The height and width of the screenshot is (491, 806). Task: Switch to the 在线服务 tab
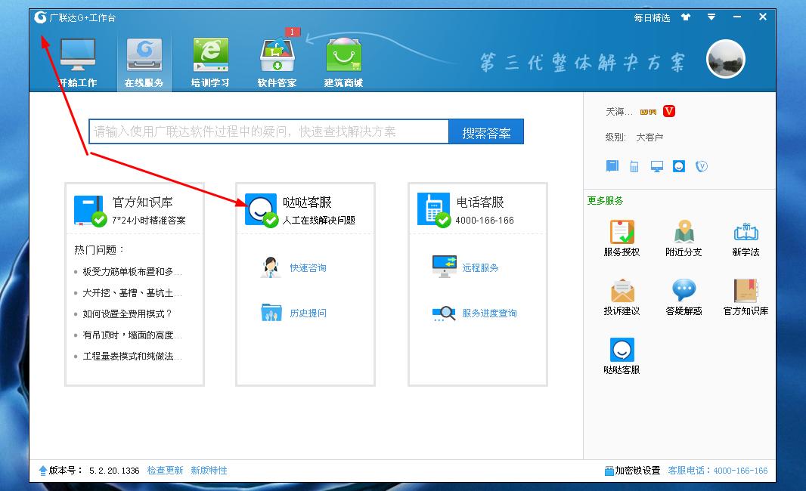(x=144, y=63)
